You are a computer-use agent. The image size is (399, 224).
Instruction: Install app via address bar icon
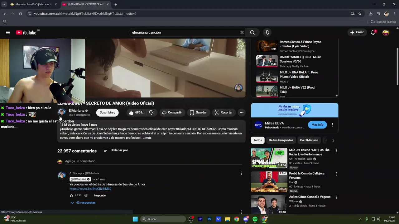(x=353, y=14)
